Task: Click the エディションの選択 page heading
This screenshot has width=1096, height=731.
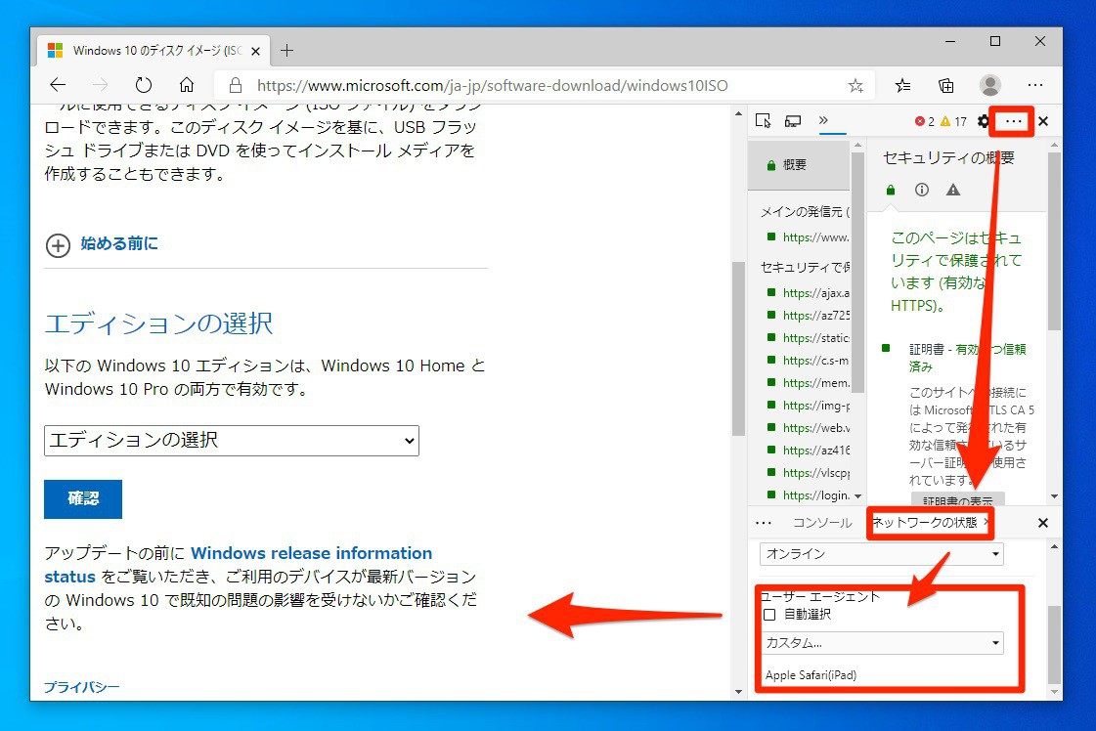Action: [x=158, y=323]
